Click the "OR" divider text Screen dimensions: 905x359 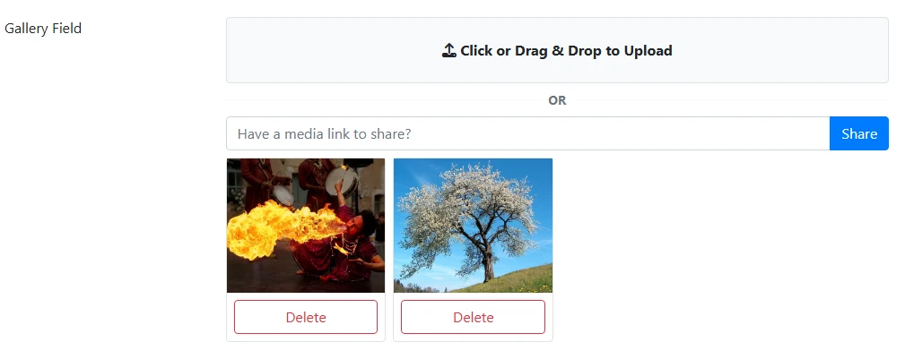click(x=557, y=100)
